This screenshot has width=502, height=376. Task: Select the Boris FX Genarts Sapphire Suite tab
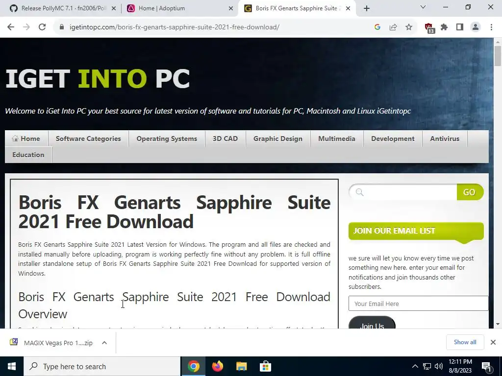296,8
